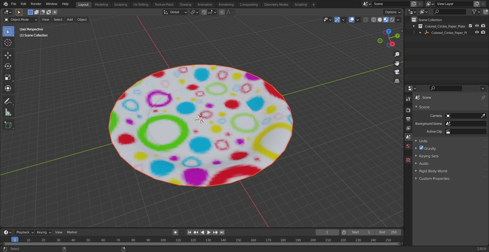Switch to the UV Editing workspace tab
The image size is (489, 252).
[141, 4]
